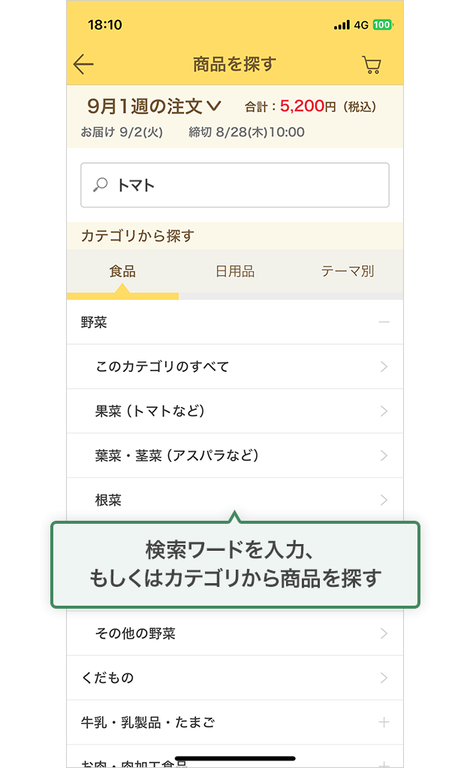Open the 根菜 subcategory
Viewport: 470px width, 768px height.
coord(235,500)
